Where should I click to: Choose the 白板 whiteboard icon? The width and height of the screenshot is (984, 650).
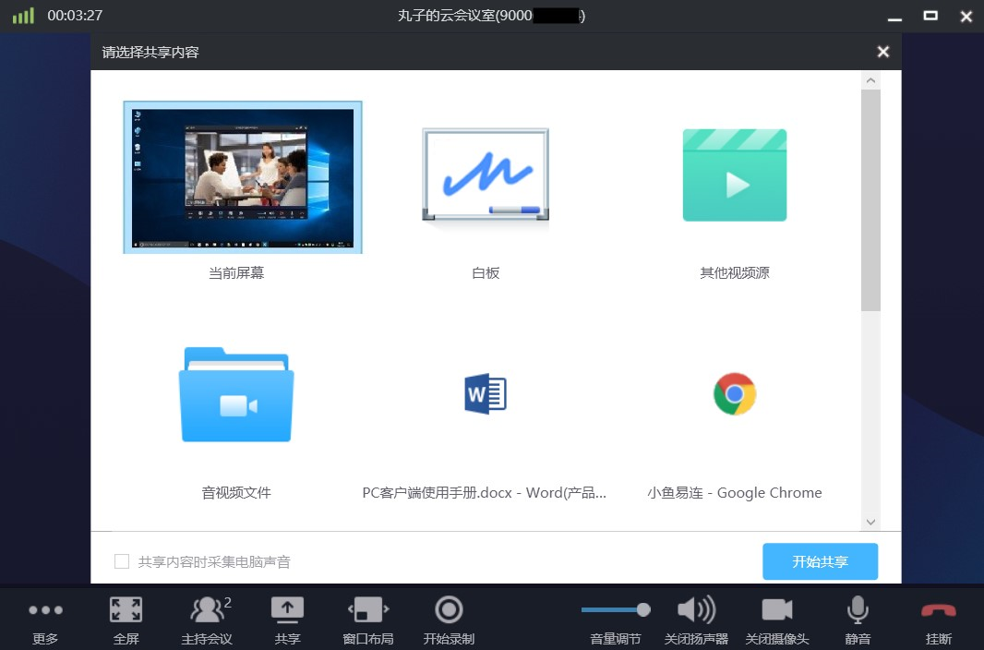[486, 175]
